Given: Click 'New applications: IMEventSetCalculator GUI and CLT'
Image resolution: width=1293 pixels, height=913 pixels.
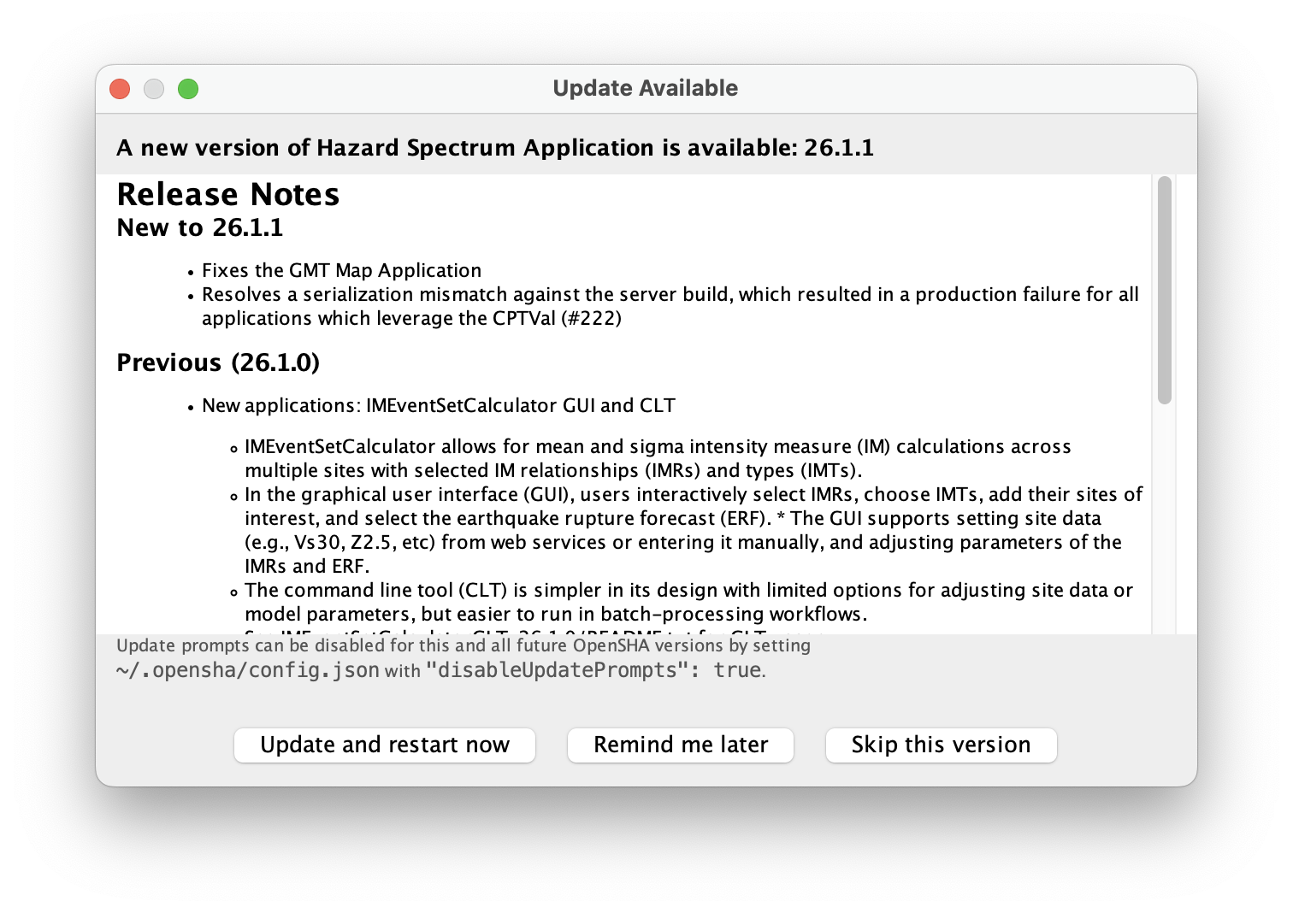Looking at the screenshot, I should point(439,405).
